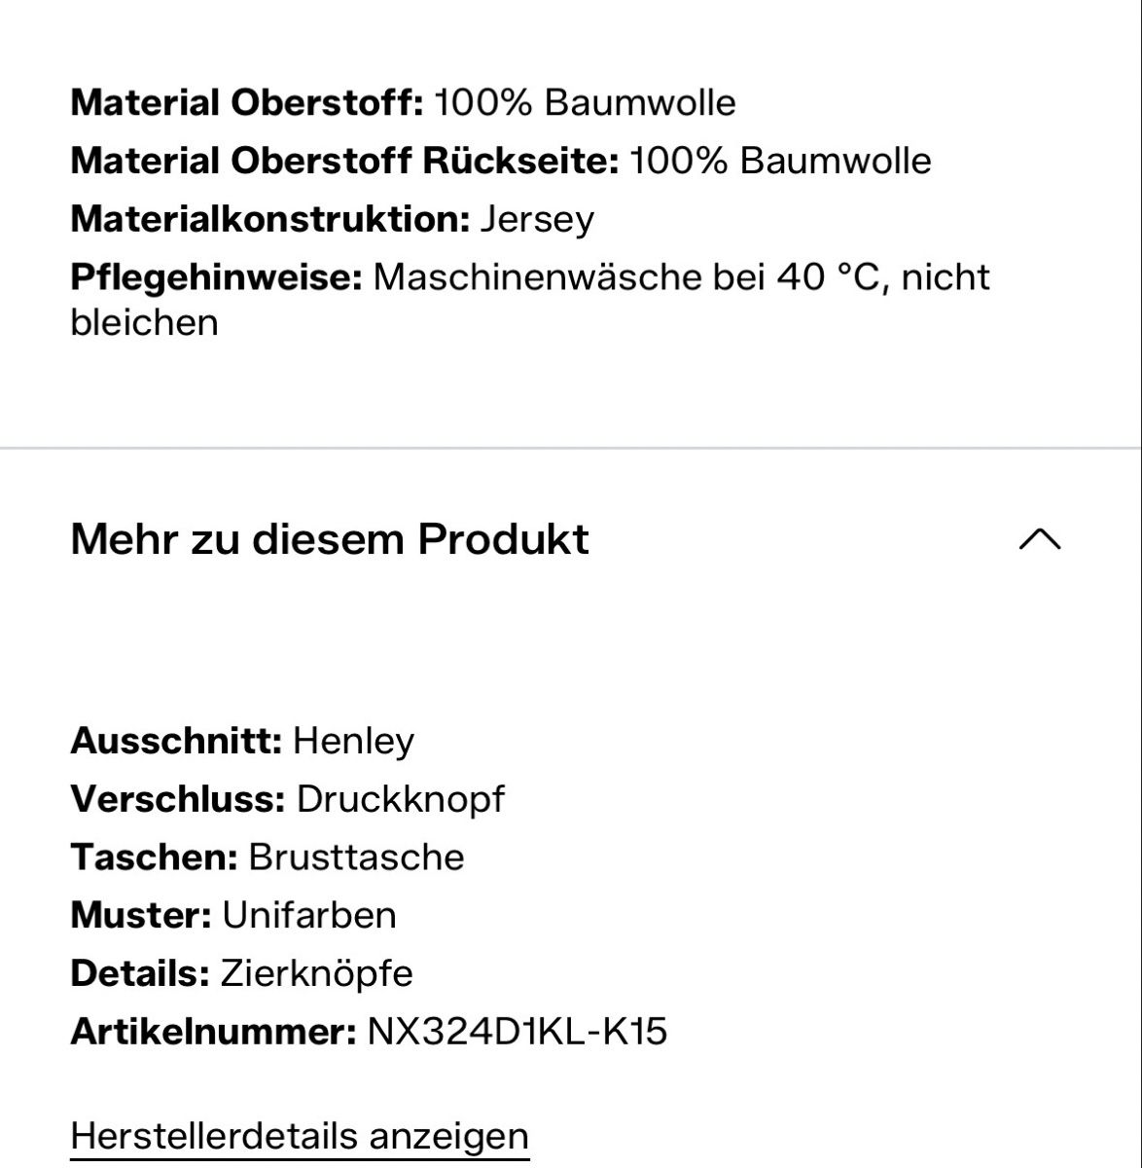Select the 'Zierknöpfe' details value
This screenshot has width=1142, height=1168.
(316, 975)
